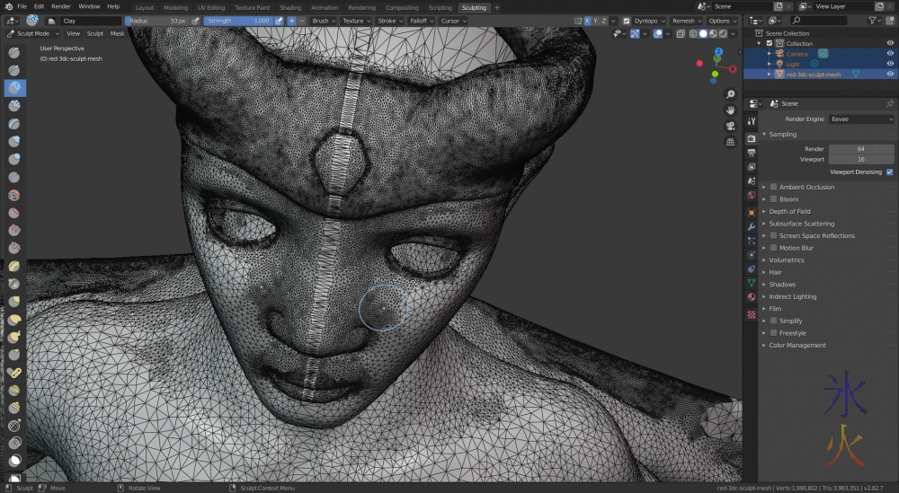Enable the Bloom checkbox
The image size is (899, 493).
coord(773,199)
